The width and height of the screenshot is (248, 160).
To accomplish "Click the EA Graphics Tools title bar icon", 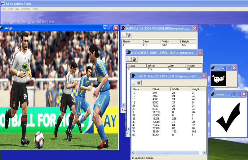I will [x=3, y=4].
